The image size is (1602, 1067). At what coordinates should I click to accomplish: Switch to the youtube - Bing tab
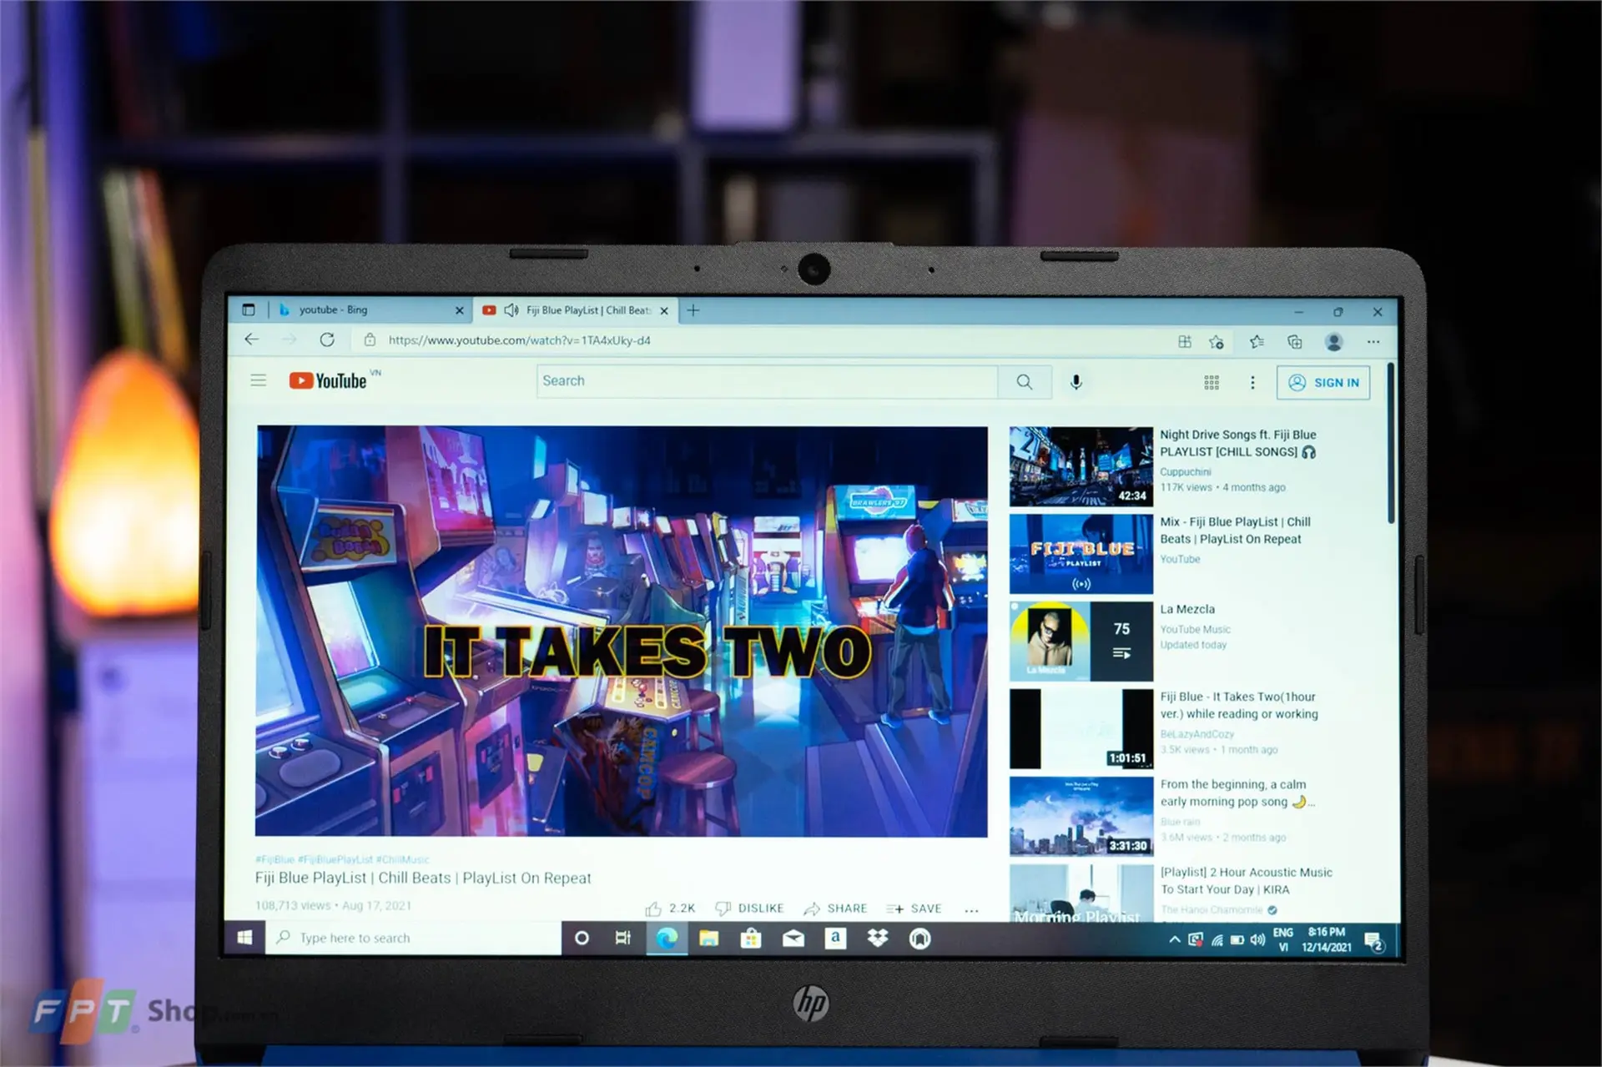(371, 310)
